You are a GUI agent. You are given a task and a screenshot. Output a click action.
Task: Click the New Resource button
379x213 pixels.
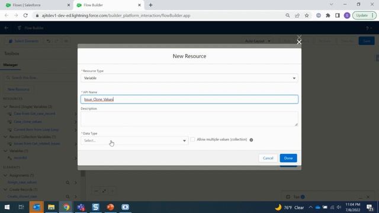point(18,89)
